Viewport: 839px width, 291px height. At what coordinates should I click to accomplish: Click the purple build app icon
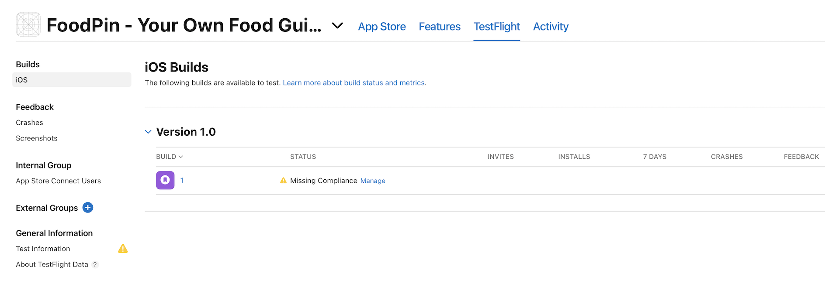(x=165, y=180)
